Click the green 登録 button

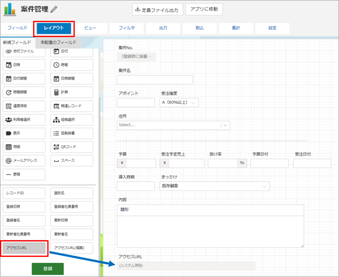coord(48,269)
